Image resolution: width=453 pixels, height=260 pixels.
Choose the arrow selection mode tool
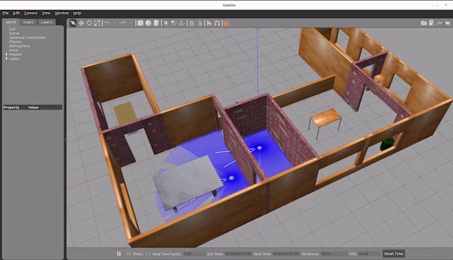tap(73, 23)
